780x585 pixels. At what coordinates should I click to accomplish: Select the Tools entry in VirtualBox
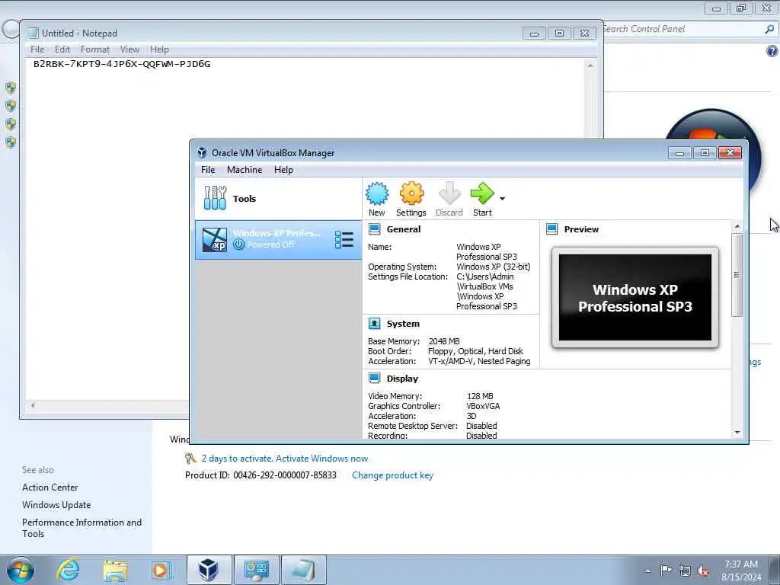coord(278,199)
